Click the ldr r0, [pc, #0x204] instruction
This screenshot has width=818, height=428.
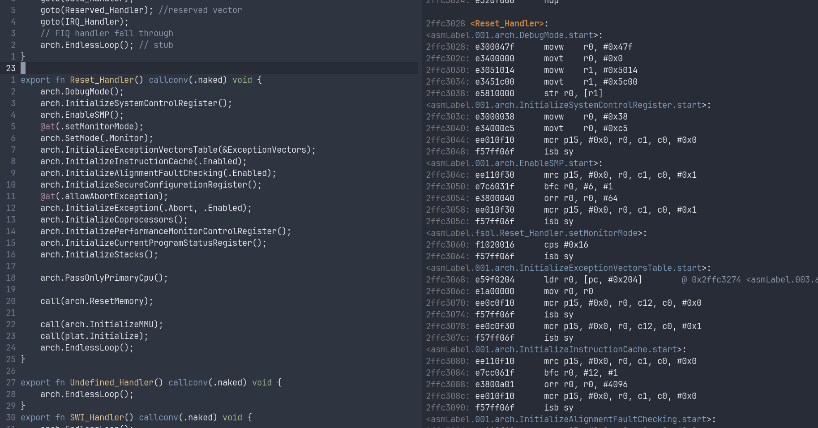[593, 279]
